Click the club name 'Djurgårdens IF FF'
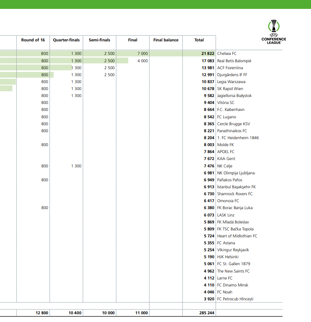 pyautogui.click(x=232, y=75)
